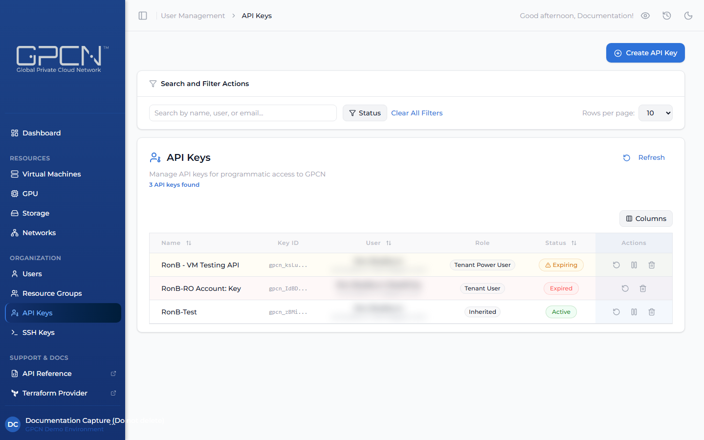Rotate key for RonB - VM Testing API
Image resolution: width=704 pixels, height=440 pixels.
(616, 265)
